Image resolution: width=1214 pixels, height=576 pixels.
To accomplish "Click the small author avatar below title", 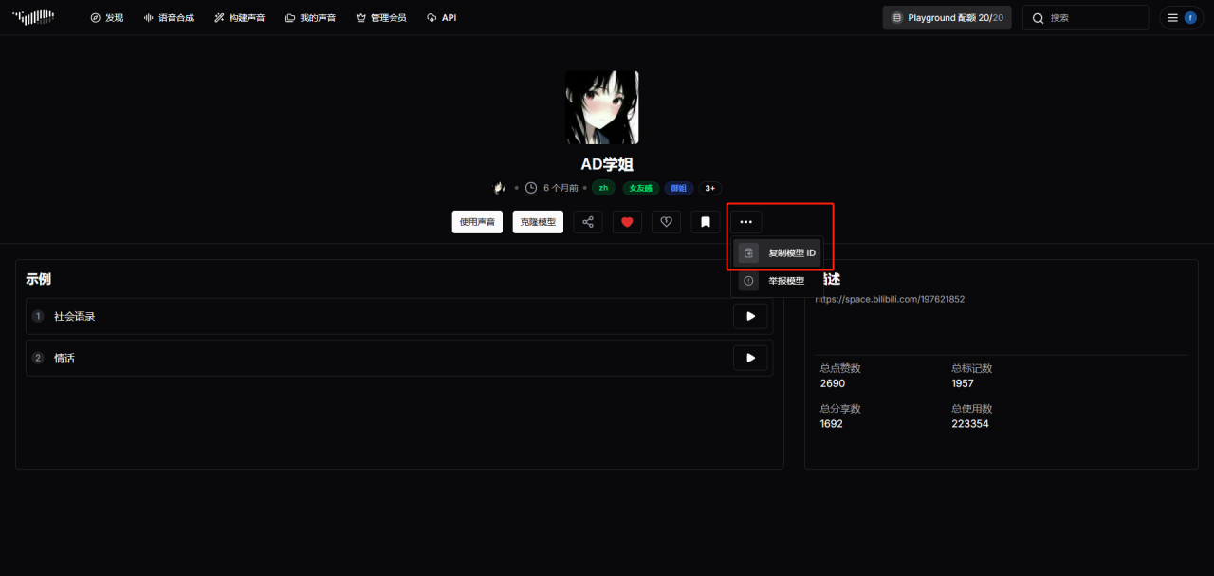I will (499, 188).
